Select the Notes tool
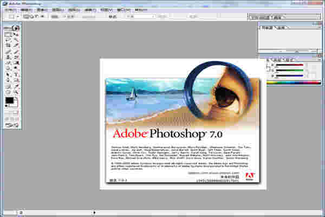 tap(8, 86)
